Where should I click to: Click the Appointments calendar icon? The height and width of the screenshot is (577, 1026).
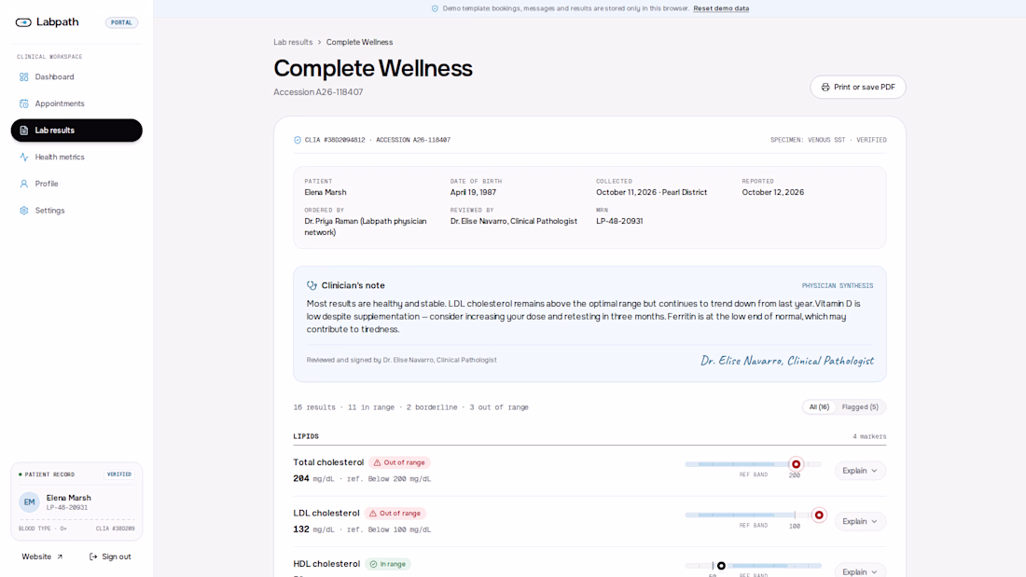click(24, 104)
